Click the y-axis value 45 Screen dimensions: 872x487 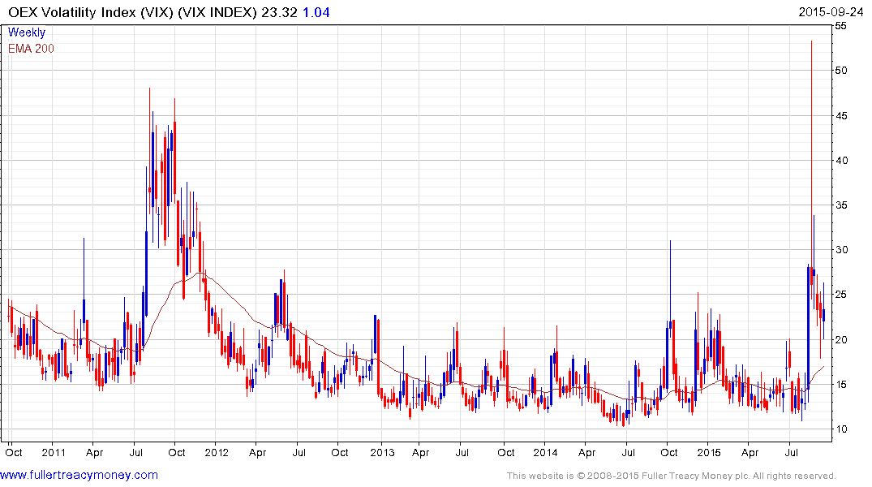[841, 116]
